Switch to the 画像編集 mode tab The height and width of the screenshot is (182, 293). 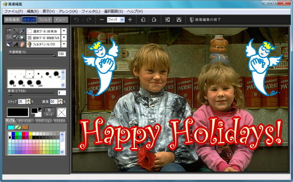click(12, 20)
